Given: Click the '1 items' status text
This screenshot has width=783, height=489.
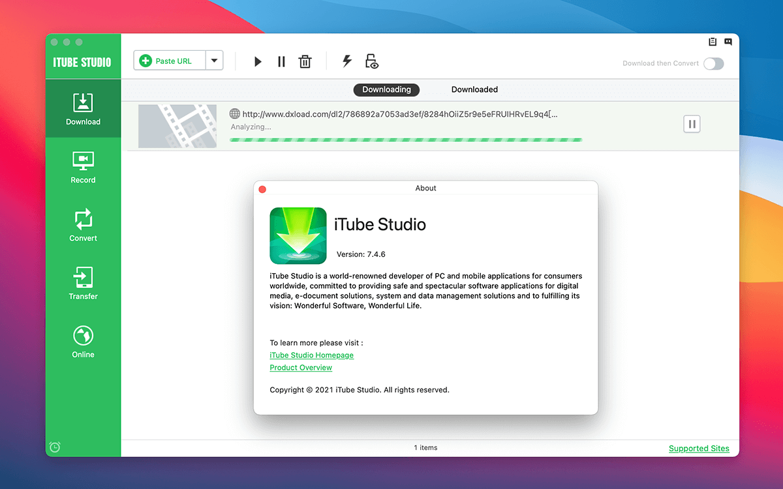Looking at the screenshot, I should (425, 448).
